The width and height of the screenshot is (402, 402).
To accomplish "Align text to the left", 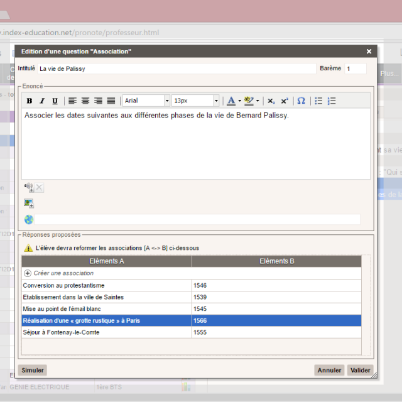I will tap(72, 101).
